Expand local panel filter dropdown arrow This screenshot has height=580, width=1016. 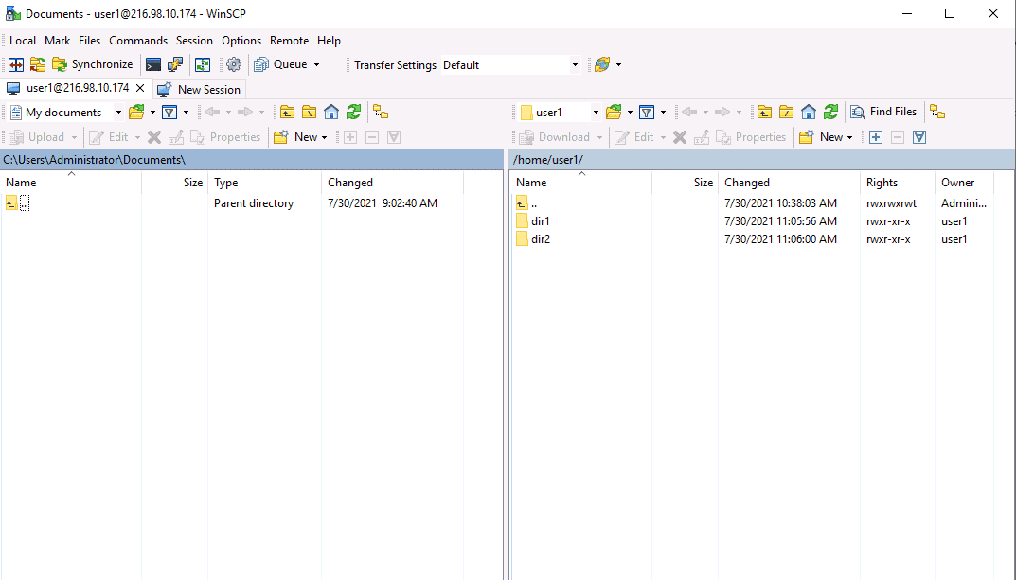(x=186, y=113)
